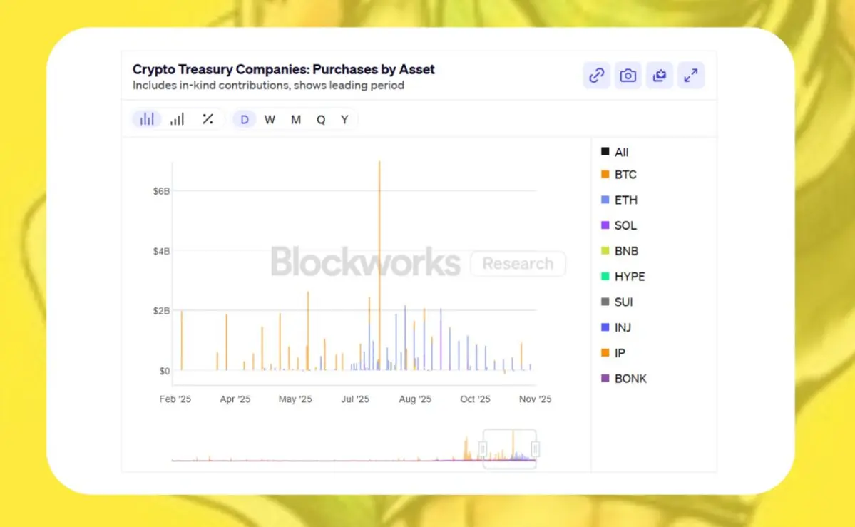
Task: Hide the SOL series in the legend
Action: pyautogui.click(x=625, y=225)
